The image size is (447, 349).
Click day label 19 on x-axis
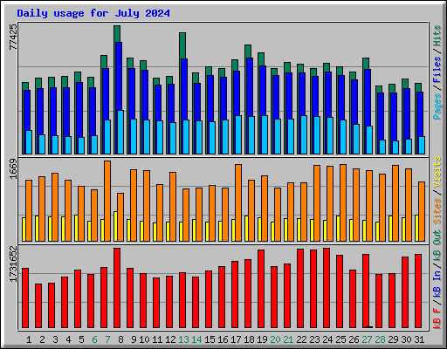[x=262, y=339]
